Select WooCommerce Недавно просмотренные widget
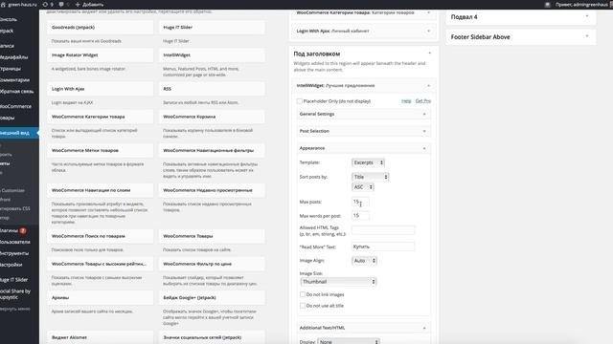The height and width of the screenshot is (344, 613). [212, 190]
